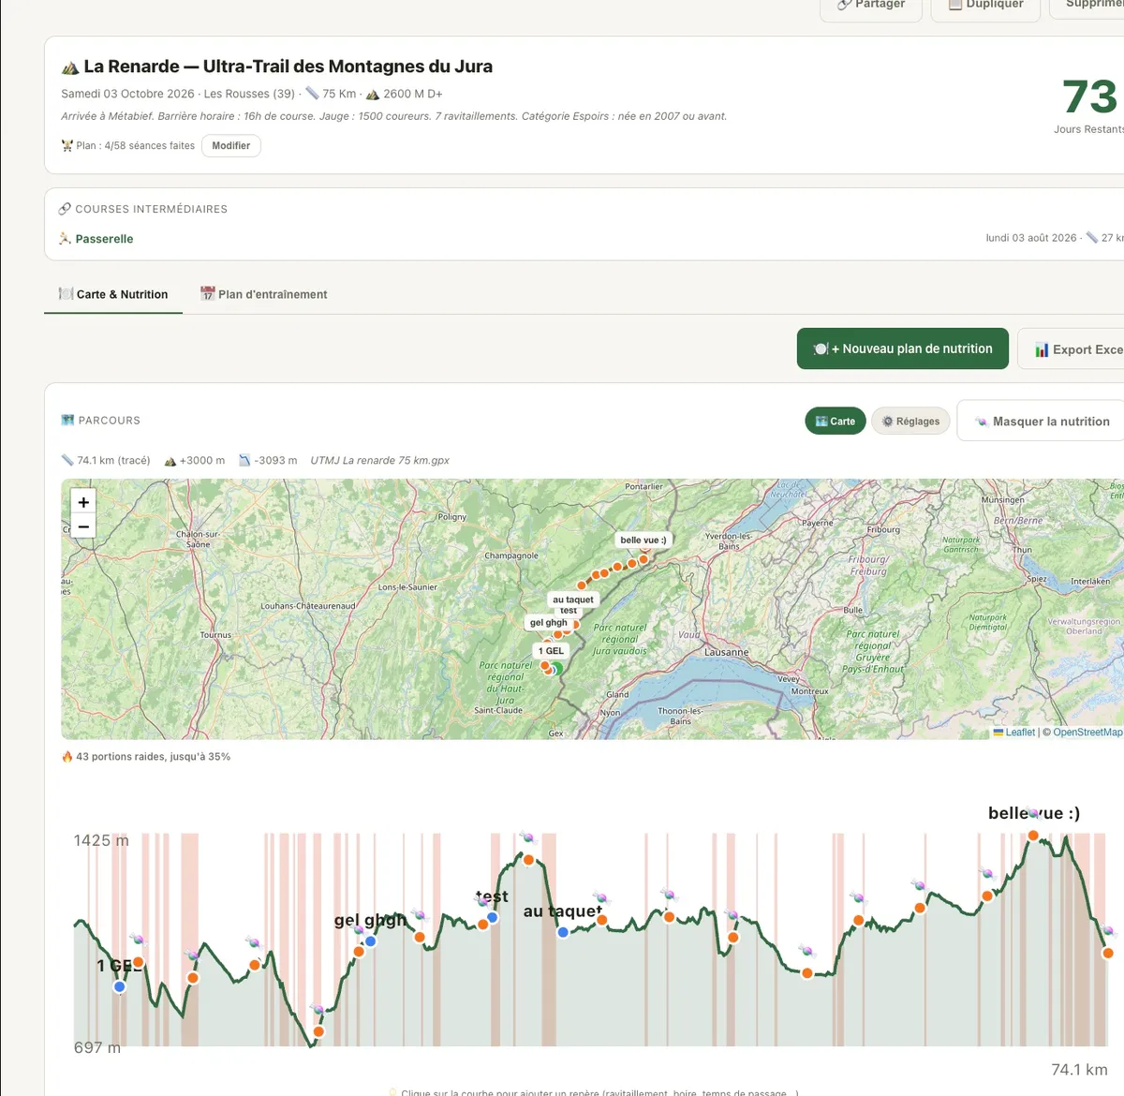Switch to Carte & Nutrition tab
Viewport: 1124px width, 1096px height.
click(113, 294)
